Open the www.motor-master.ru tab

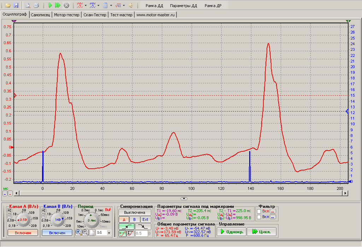point(156,15)
